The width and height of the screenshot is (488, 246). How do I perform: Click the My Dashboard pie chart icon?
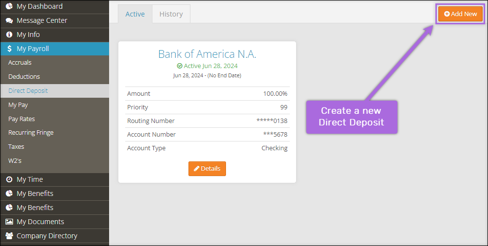tap(9, 6)
